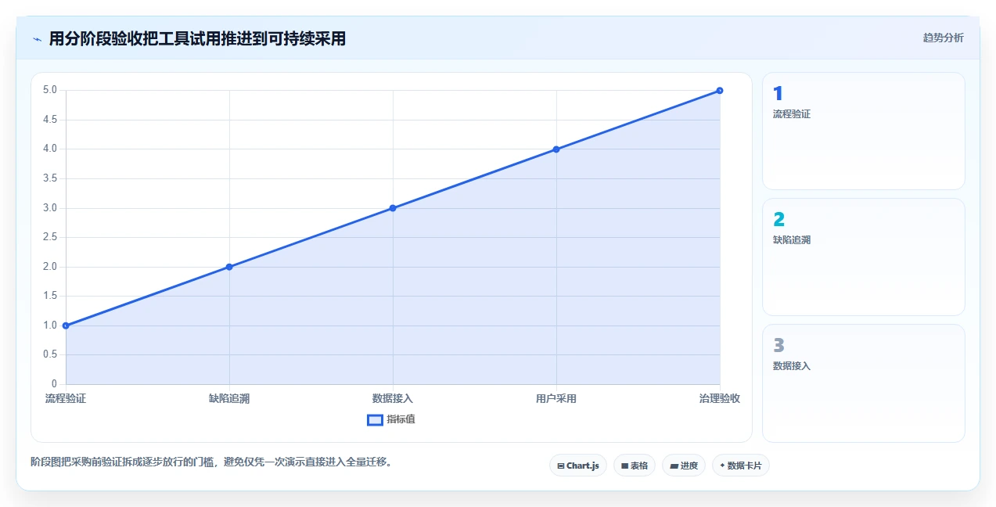Open the card numbered 3 数据接入
996x507 pixels.
click(x=864, y=383)
